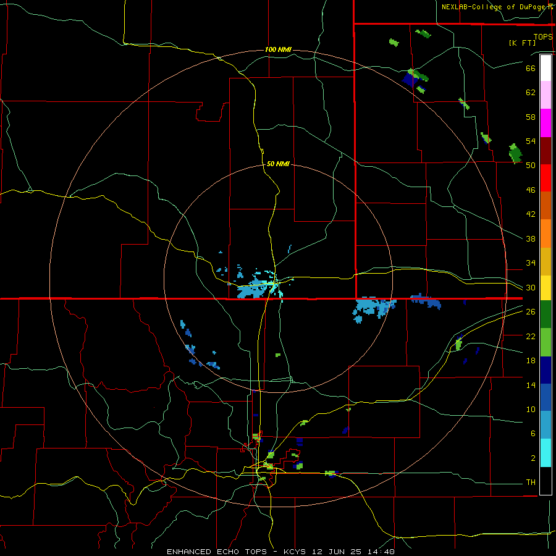The image size is (556, 556).
Task: Pick the dark orange legend swatch
Action: coord(545,205)
